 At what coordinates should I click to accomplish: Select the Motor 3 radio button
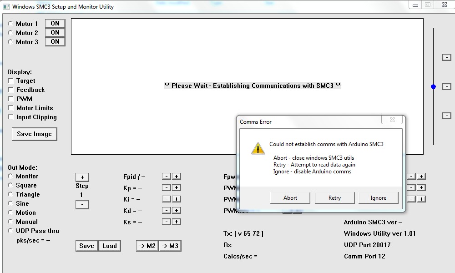[10, 42]
